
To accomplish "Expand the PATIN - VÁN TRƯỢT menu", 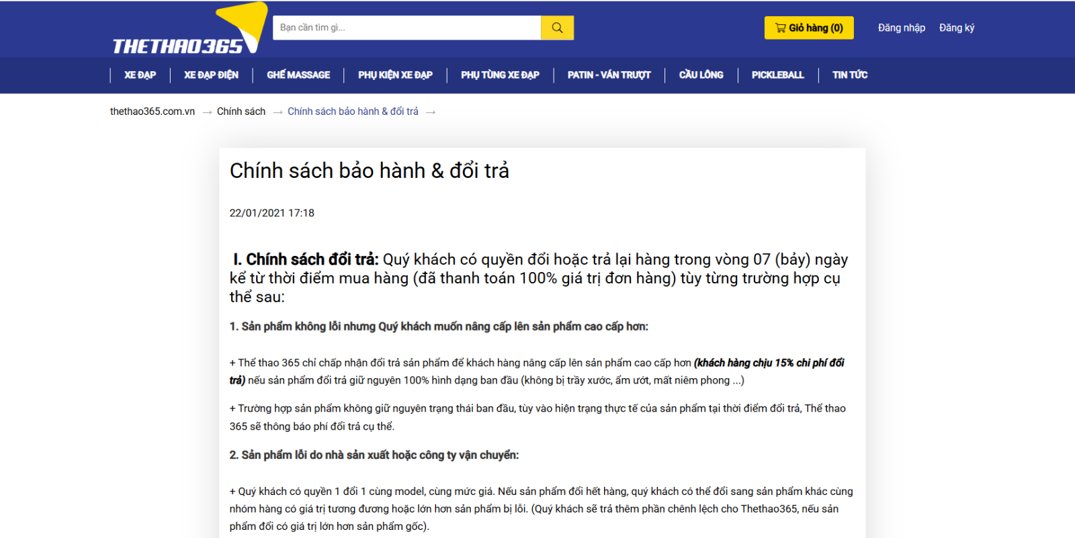I will pos(609,75).
